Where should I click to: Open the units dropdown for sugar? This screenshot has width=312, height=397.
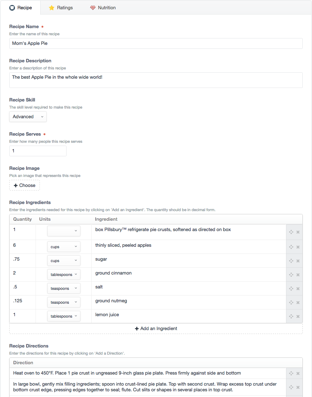(64, 261)
